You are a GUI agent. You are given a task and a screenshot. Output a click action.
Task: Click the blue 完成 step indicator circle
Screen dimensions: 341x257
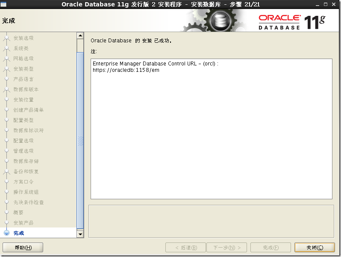pyautogui.click(x=7, y=233)
